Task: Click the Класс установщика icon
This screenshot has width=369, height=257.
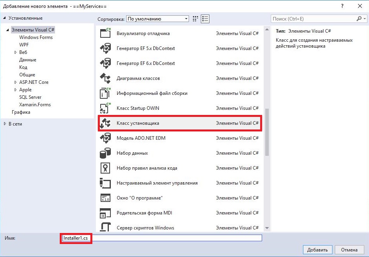Action: (105, 123)
